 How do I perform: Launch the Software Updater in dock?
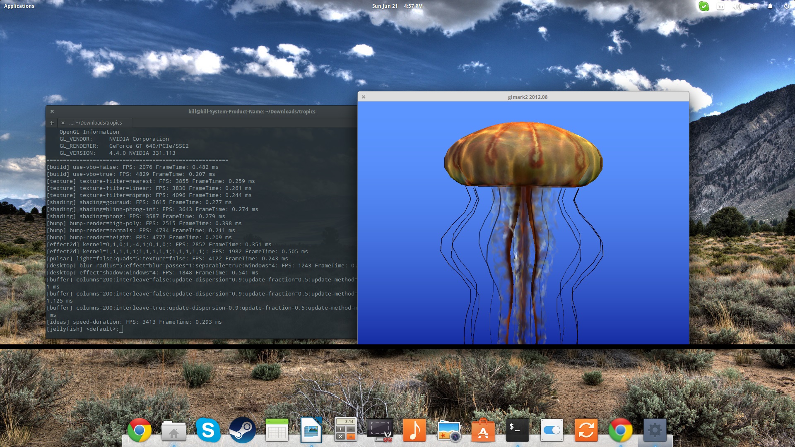[586, 430]
